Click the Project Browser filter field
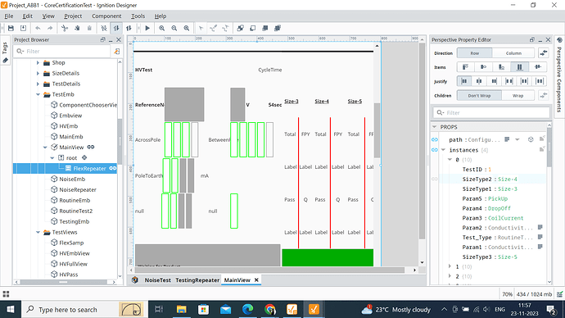This screenshot has height=318, width=565. [x=63, y=51]
